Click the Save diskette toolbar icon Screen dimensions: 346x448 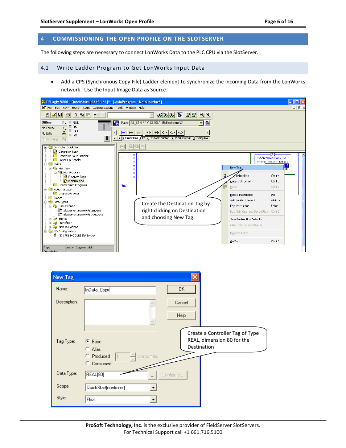click(60, 115)
